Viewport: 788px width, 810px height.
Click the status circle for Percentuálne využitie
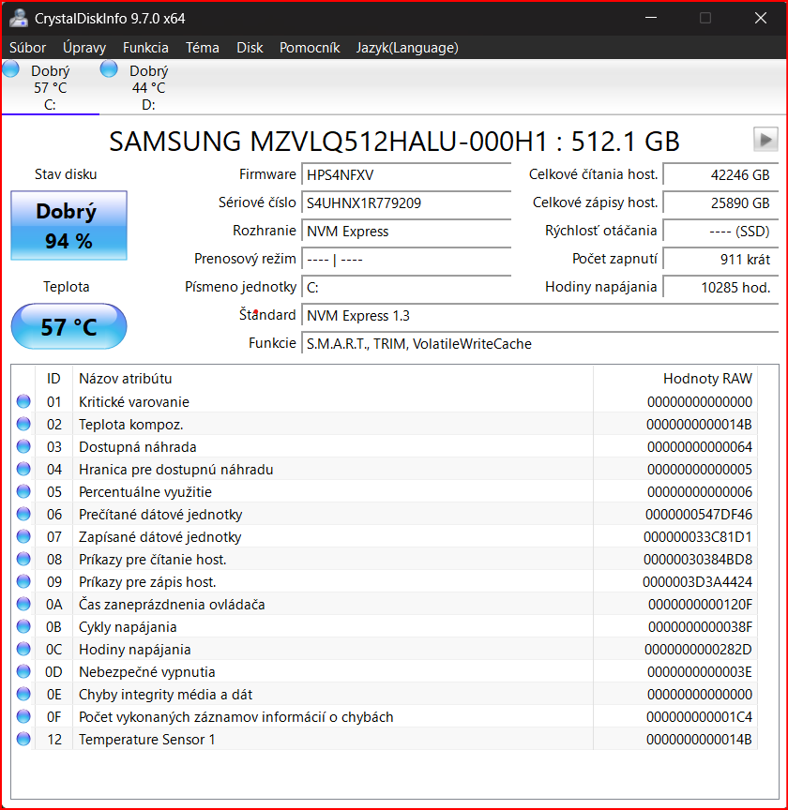pos(22,491)
